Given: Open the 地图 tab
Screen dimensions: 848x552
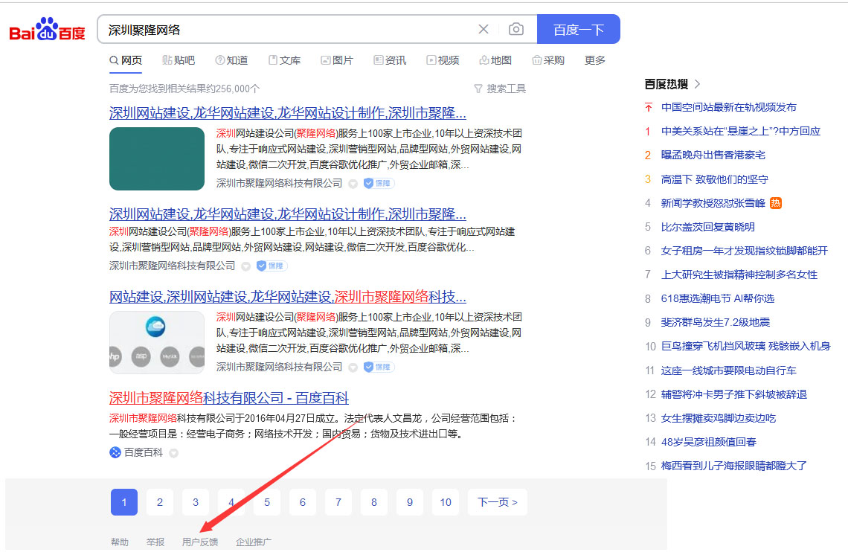Looking at the screenshot, I should (x=495, y=60).
